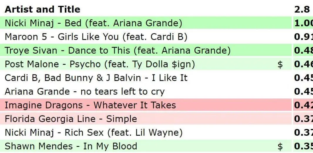Click score value in Dance to This row
This screenshot has height=153, width=313.
(303, 50)
